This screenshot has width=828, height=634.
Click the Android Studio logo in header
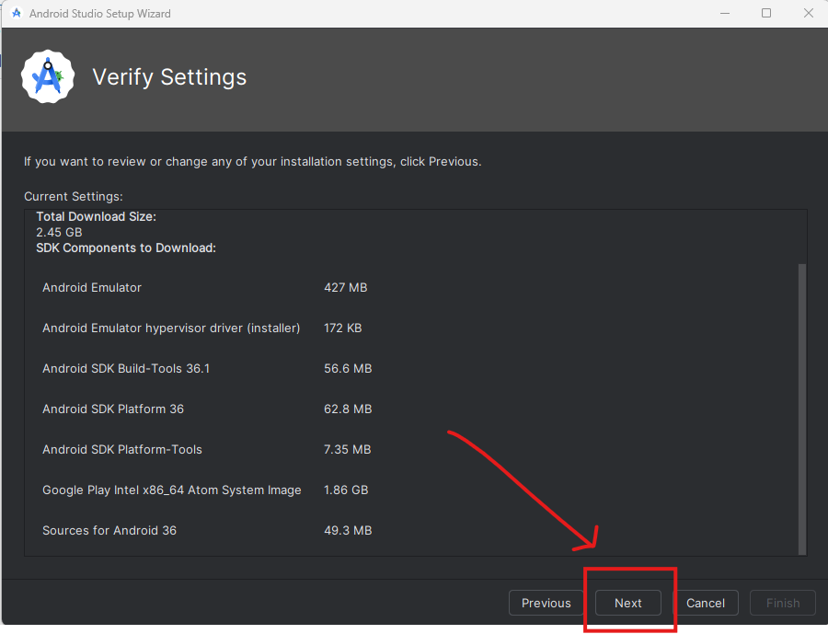47,77
